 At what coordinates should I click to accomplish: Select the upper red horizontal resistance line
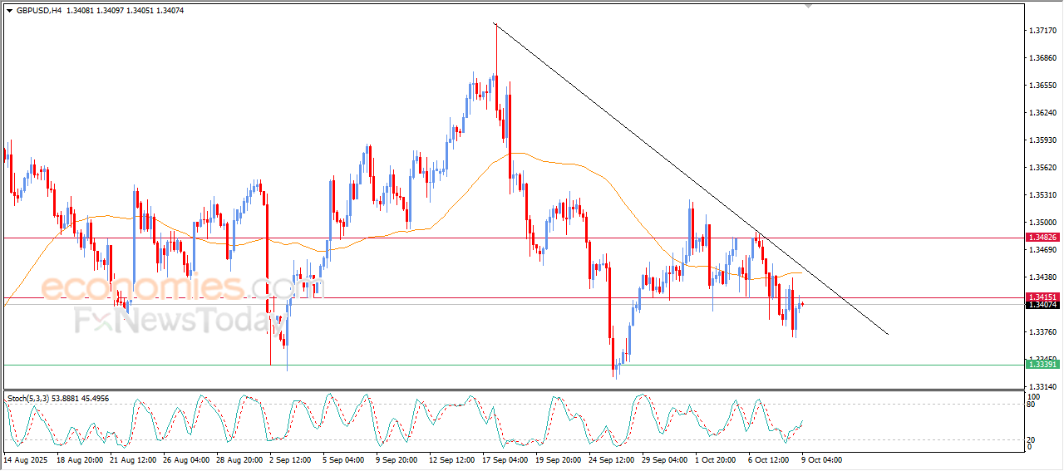pyautogui.click(x=512, y=238)
